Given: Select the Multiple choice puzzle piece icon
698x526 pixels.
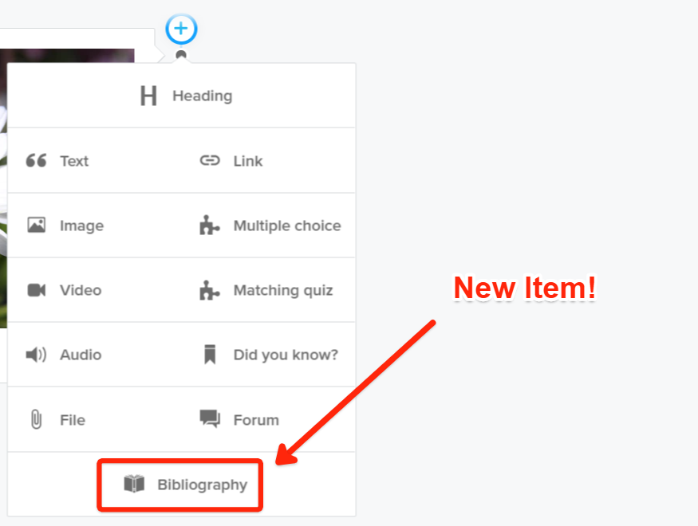Looking at the screenshot, I should 209,225.
